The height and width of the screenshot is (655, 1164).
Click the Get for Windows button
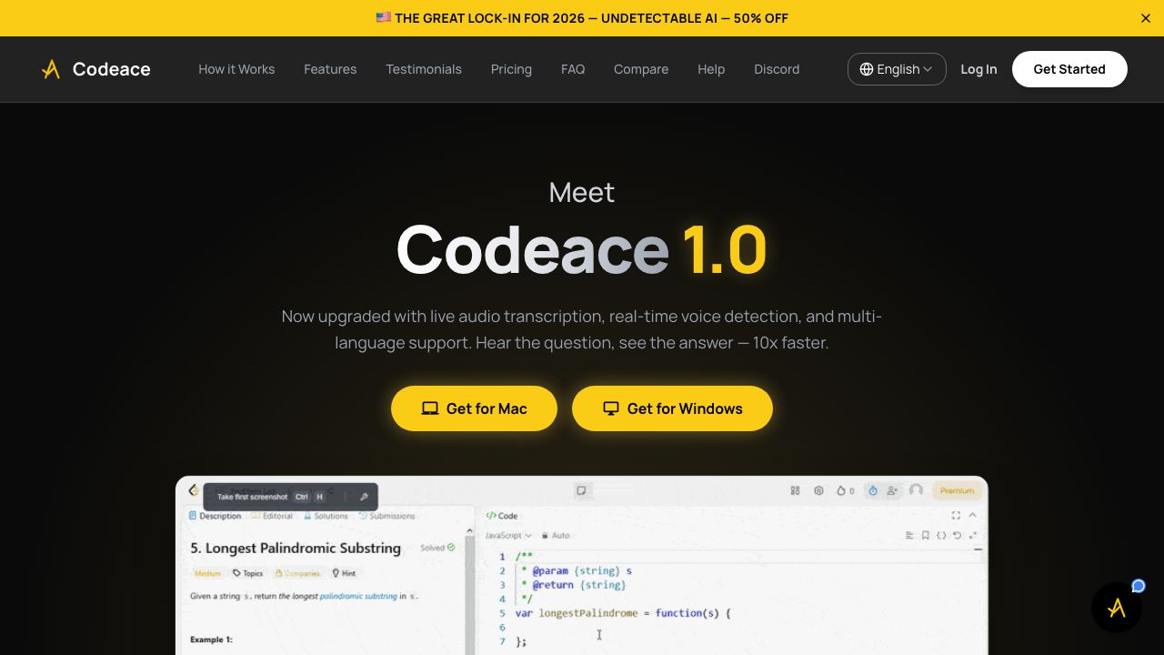click(672, 408)
